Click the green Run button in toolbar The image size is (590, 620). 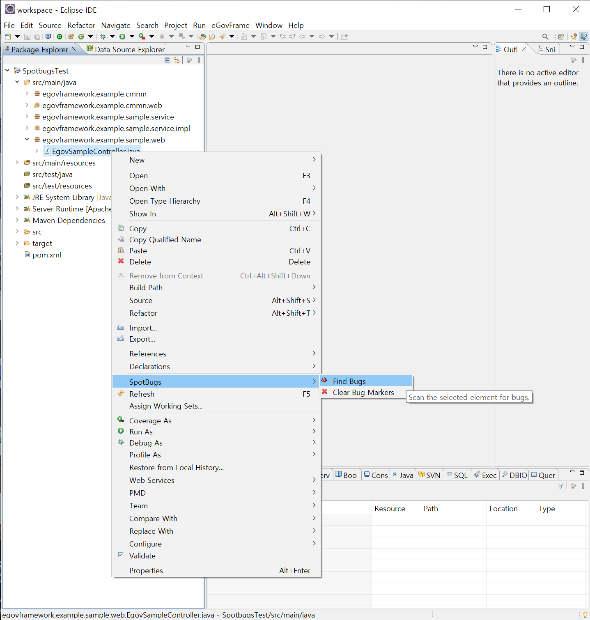point(122,37)
